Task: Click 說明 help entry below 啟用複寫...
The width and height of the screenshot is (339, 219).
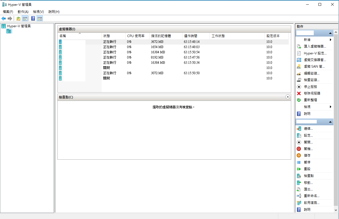Action: pyautogui.click(x=307, y=209)
